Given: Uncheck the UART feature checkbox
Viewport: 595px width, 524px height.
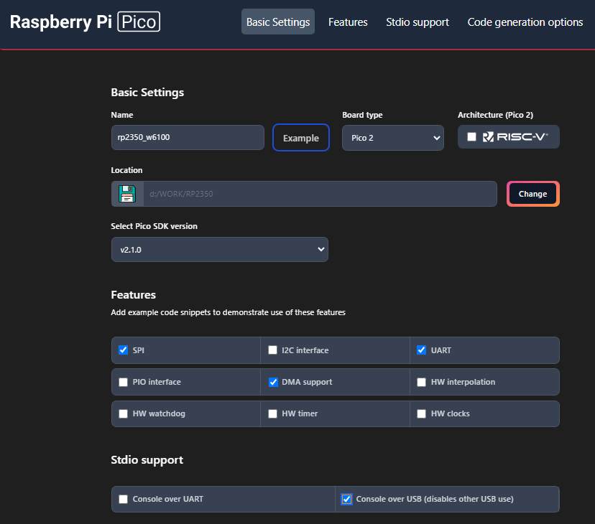Looking at the screenshot, I should 421,350.
